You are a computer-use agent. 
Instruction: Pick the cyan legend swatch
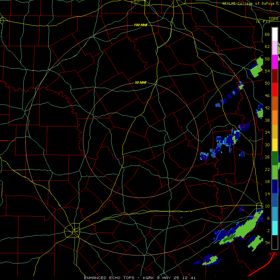[275, 228]
